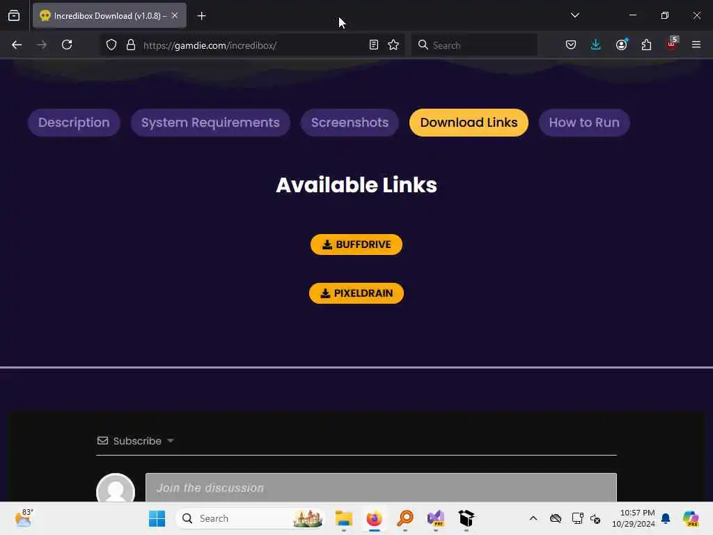Click the OneDrive cloud tray icon
713x535 pixels.
click(555, 518)
